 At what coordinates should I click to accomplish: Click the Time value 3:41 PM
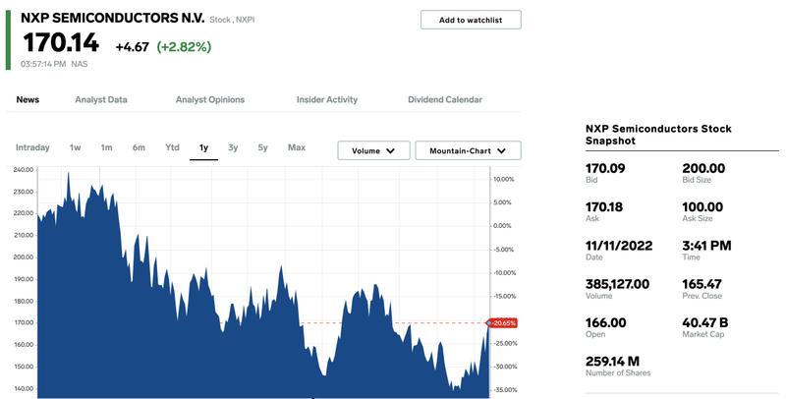tap(706, 246)
